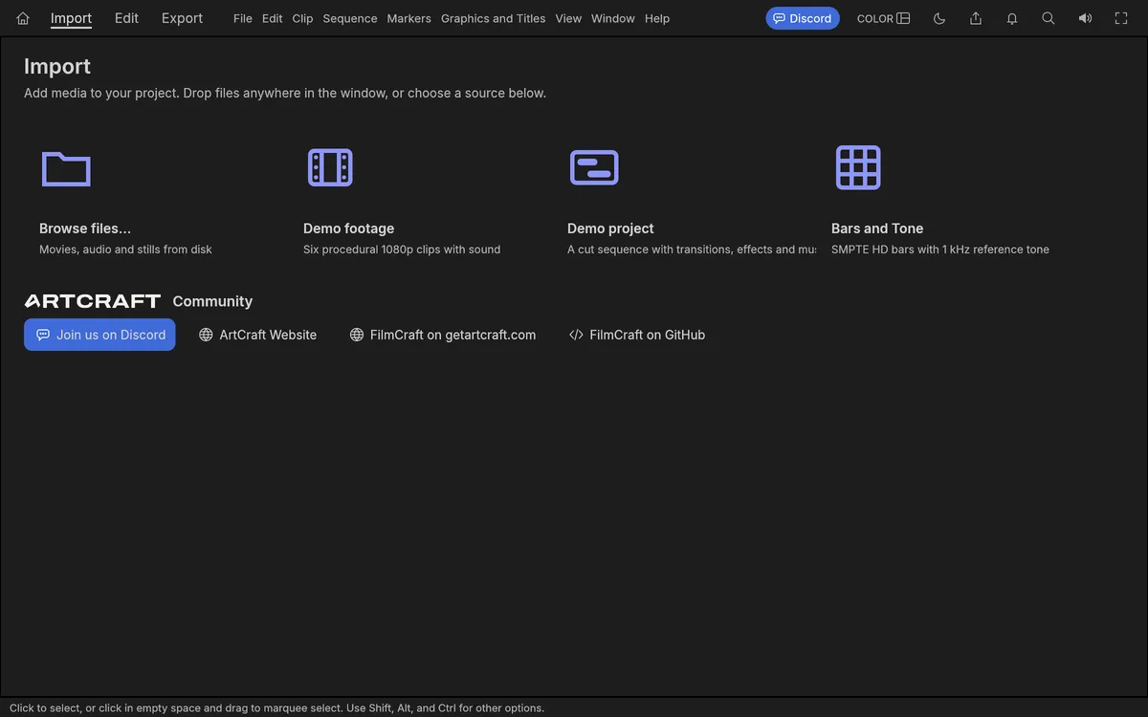This screenshot has width=1148, height=717.
Task: Open FilmCraft on GitHub link
Action: (636, 335)
